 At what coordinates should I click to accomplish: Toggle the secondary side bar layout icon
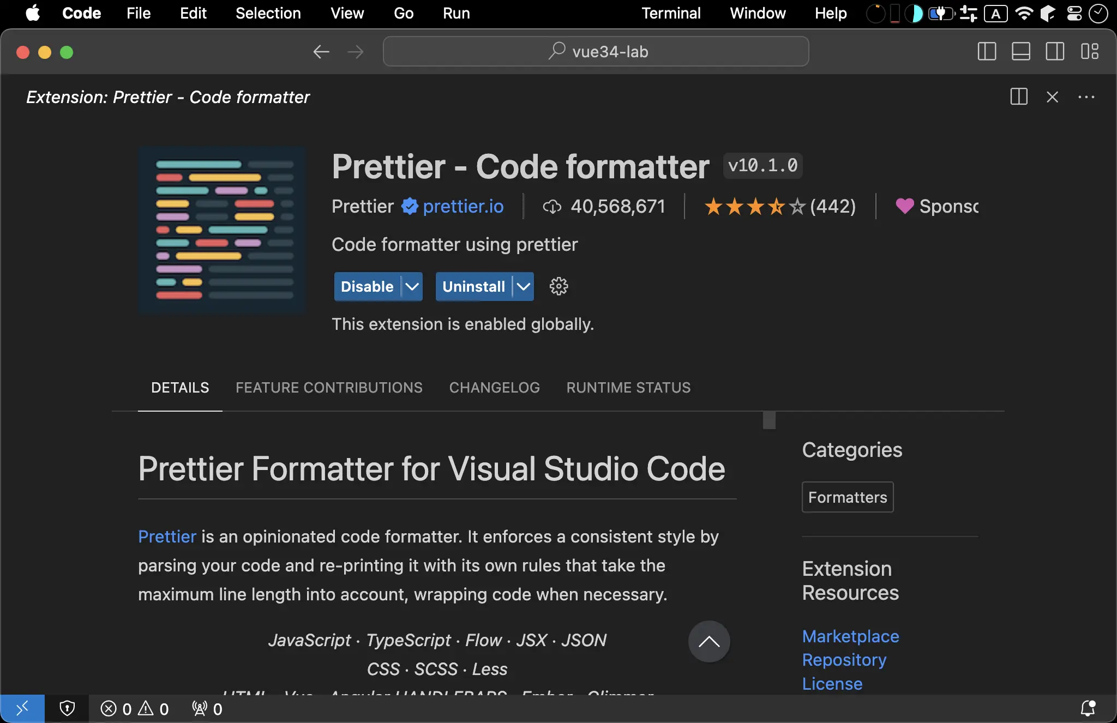(x=1055, y=52)
